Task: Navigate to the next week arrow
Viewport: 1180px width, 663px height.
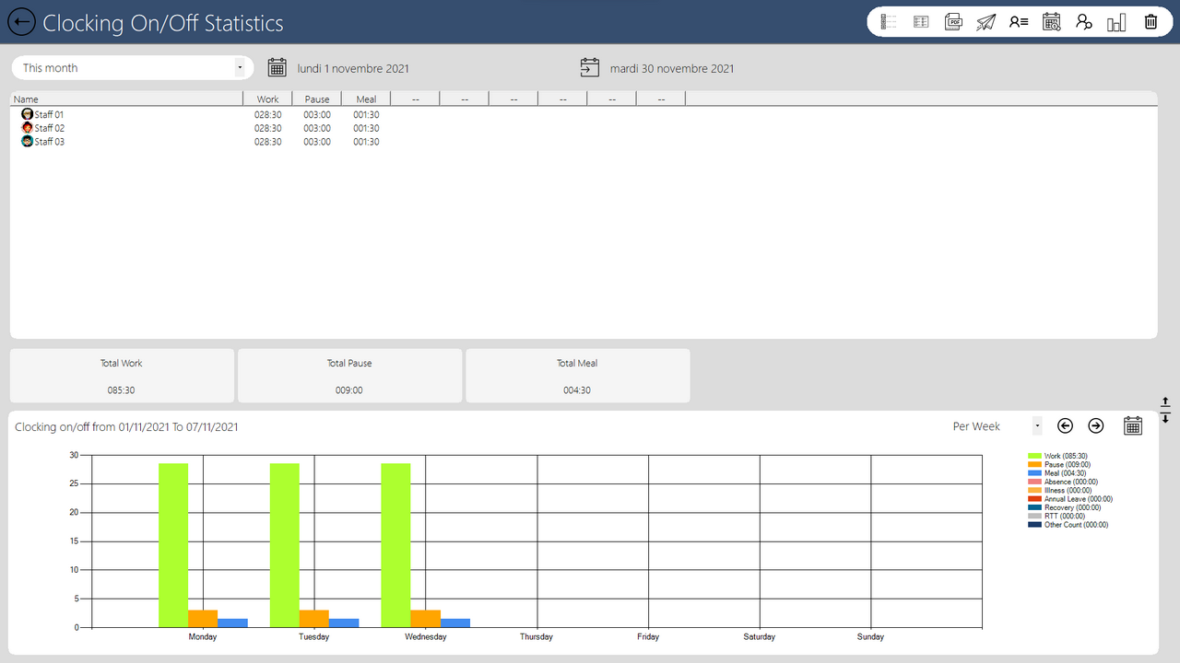Action: [1096, 425]
